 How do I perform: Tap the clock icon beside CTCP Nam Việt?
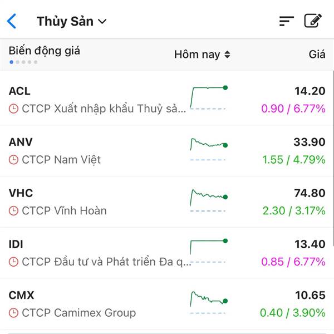coord(13,160)
